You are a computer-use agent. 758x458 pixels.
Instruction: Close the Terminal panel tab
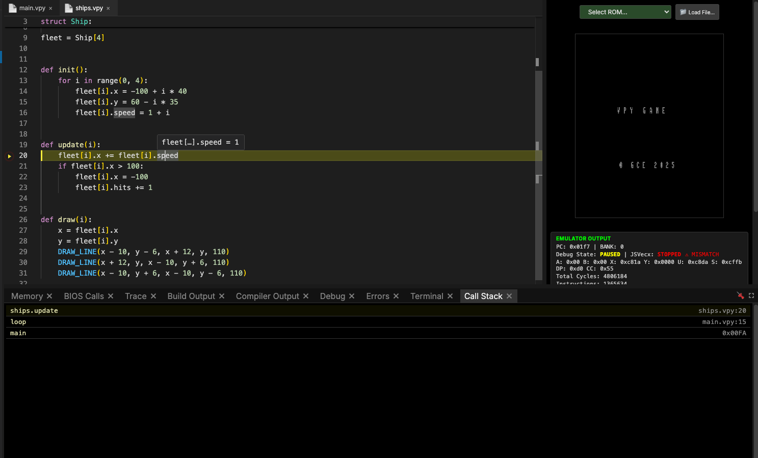[450, 296]
